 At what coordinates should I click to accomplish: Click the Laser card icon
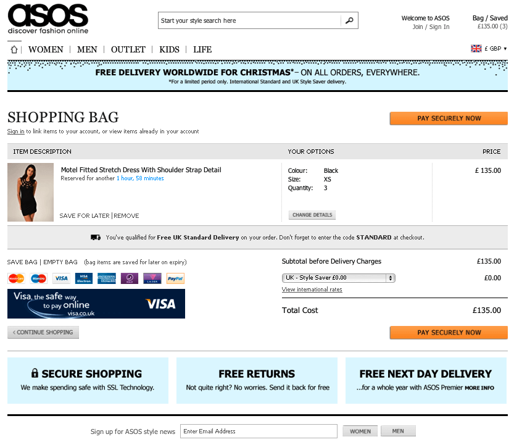[152, 278]
